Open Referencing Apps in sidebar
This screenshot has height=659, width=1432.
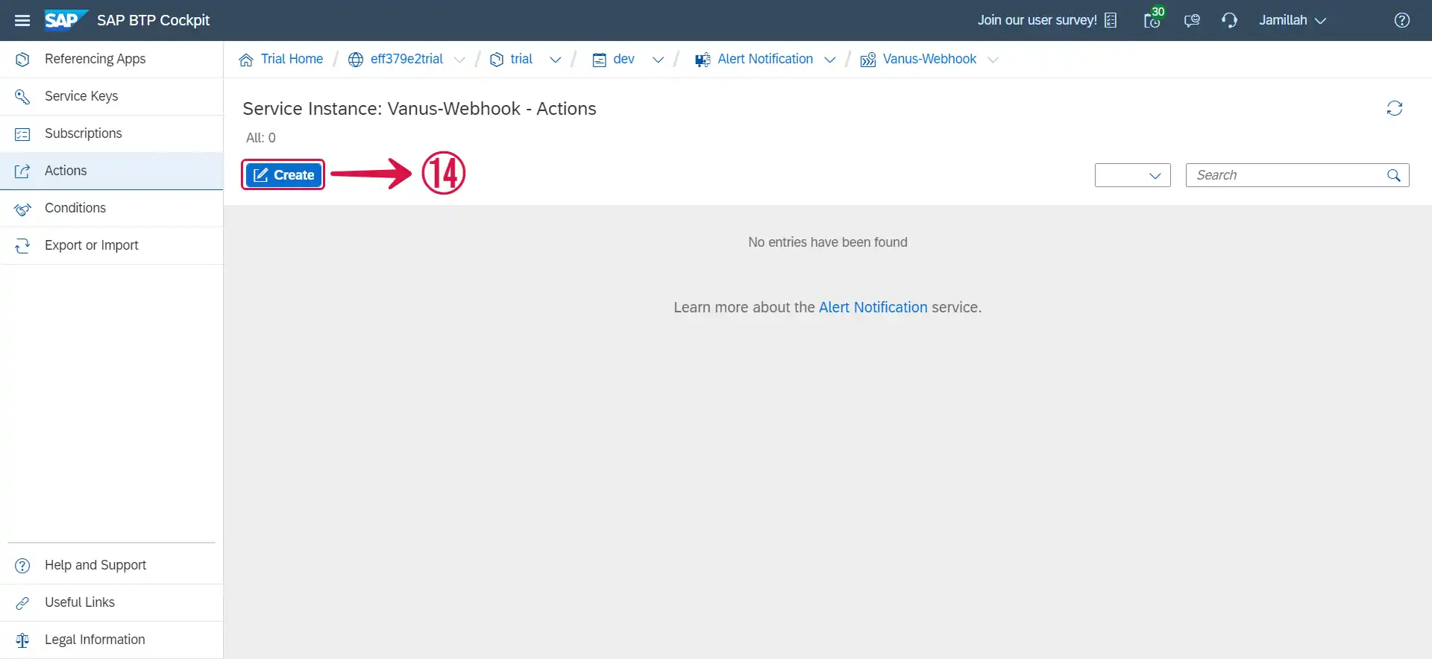click(112, 59)
